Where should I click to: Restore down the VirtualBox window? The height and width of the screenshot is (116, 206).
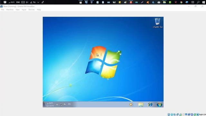tap(195, 6)
